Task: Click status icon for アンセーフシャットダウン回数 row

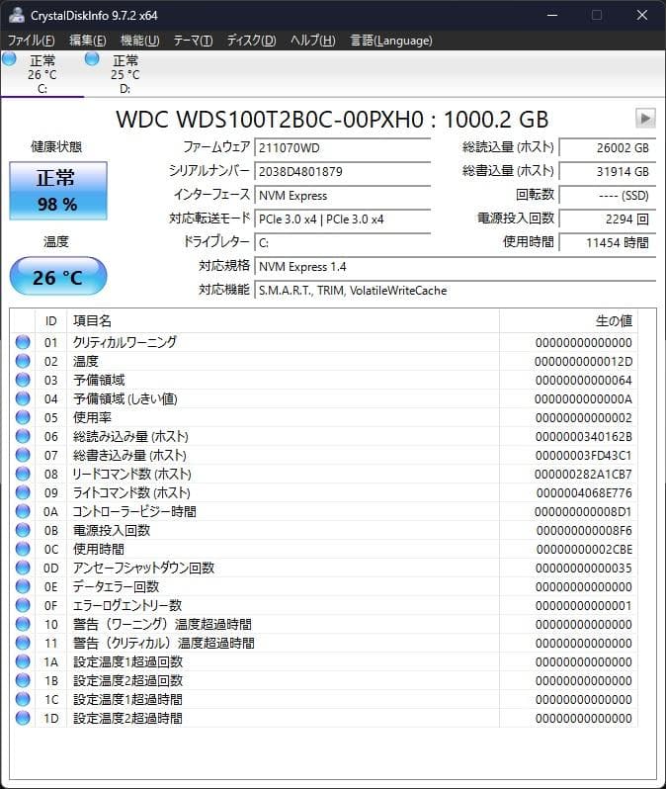Action: (x=23, y=568)
